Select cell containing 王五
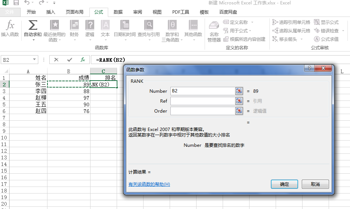350x209 pixels. pos(28,104)
